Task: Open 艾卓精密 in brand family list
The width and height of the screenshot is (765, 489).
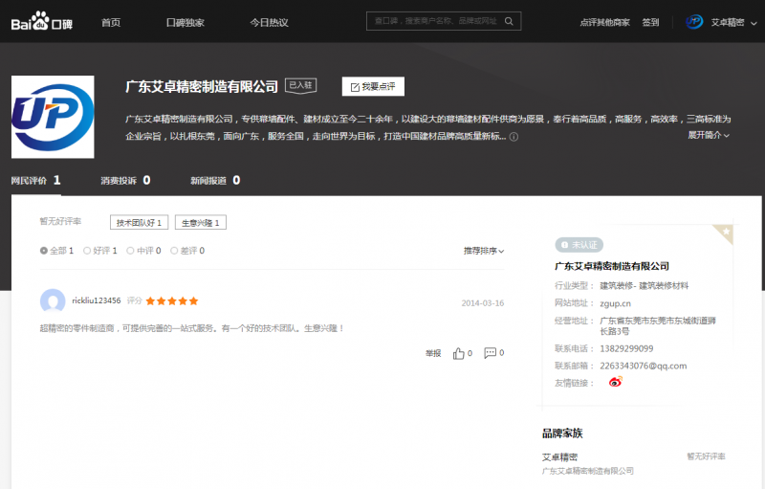Action: point(559,457)
